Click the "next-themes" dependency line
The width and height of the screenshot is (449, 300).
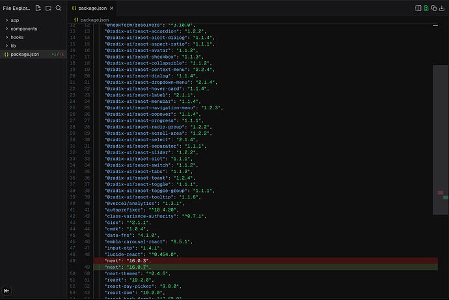pyautogui.click(x=138, y=274)
